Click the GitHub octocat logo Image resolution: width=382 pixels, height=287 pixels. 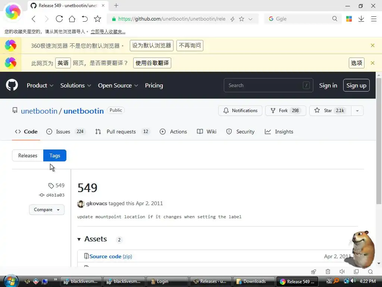[x=12, y=85]
